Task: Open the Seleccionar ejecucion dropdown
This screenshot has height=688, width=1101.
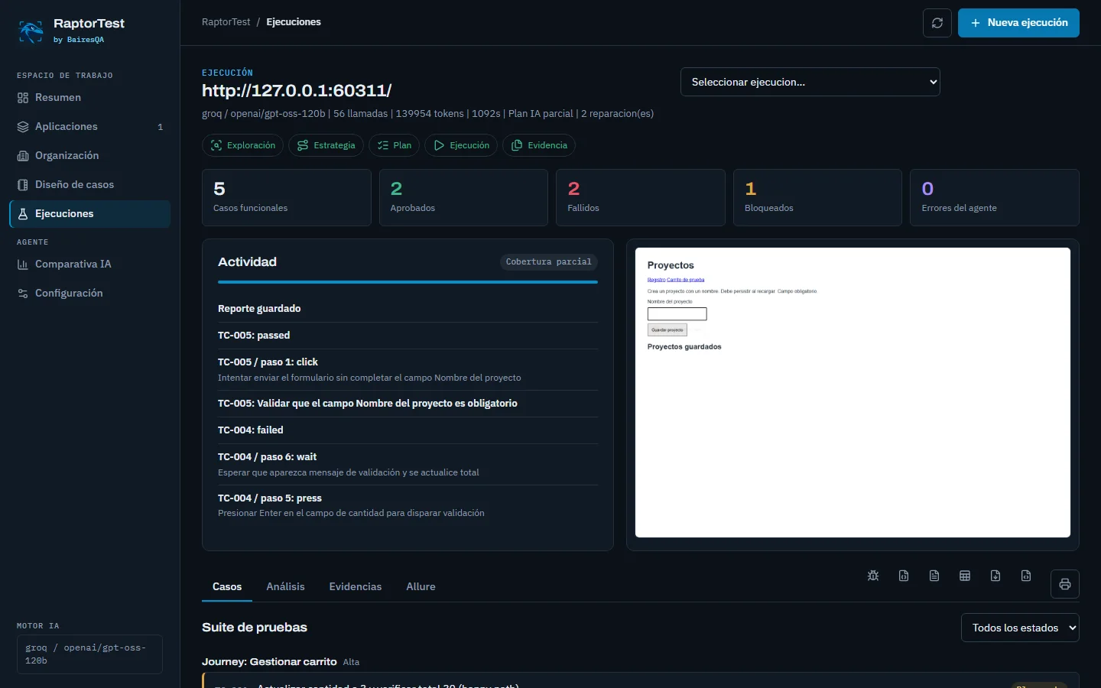Action: pyautogui.click(x=810, y=82)
